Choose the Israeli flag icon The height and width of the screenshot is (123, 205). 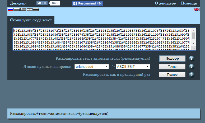coord(30,10)
